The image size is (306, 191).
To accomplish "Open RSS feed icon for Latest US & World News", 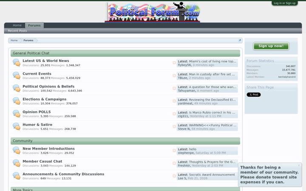I will [x=174, y=62].
